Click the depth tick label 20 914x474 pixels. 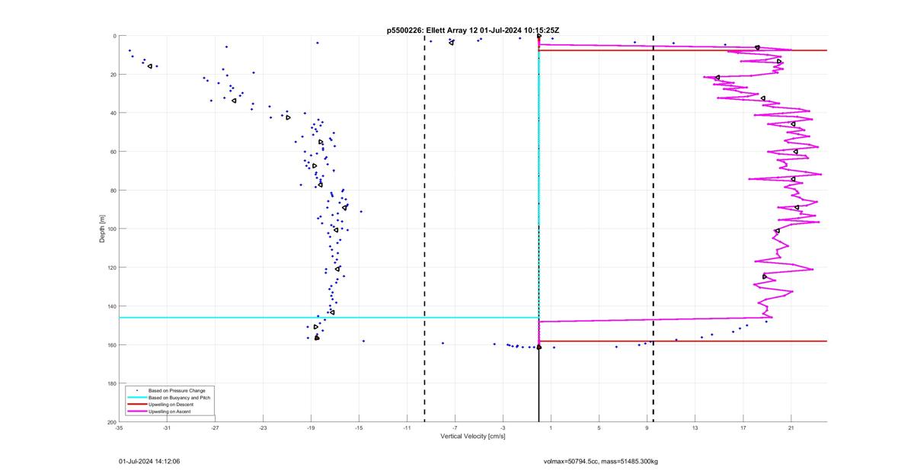[113, 75]
